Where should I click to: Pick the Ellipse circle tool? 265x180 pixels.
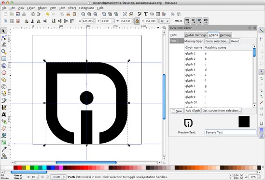[x=4, y=73]
